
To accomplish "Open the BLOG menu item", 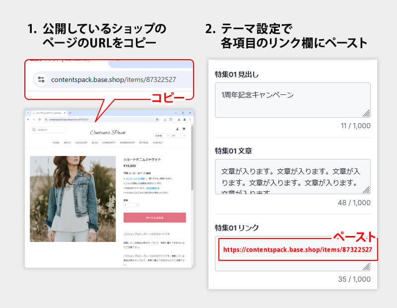I will 95,143.
